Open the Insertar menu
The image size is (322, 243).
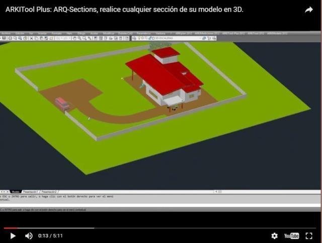point(42,33)
